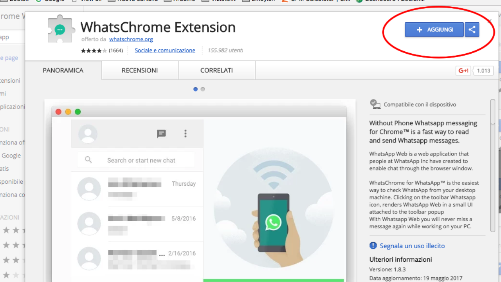The height and width of the screenshot is (282, 501).
Task: Select the first blue carousel dot
Action: (x=196, y=89)
